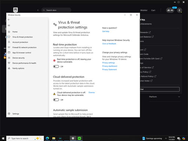The width and height of the screenshot is (188, 141).
Task: Open the Windows Start menu
Action: click(3, 138)
